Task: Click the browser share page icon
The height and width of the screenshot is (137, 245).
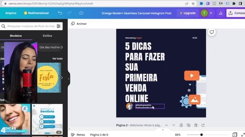Action: click(186, 3)
